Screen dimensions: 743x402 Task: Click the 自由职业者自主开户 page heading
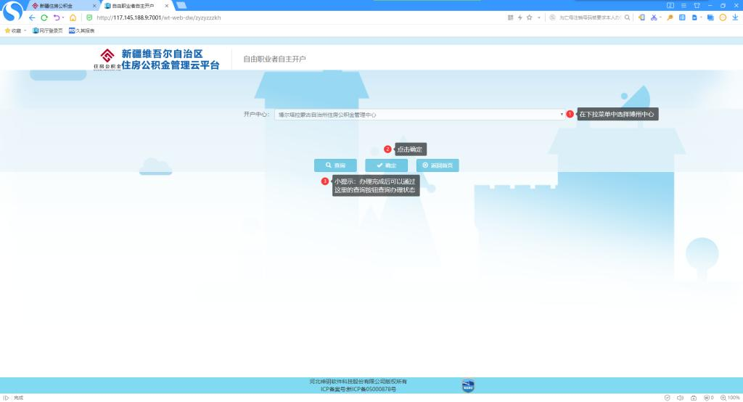274,60
